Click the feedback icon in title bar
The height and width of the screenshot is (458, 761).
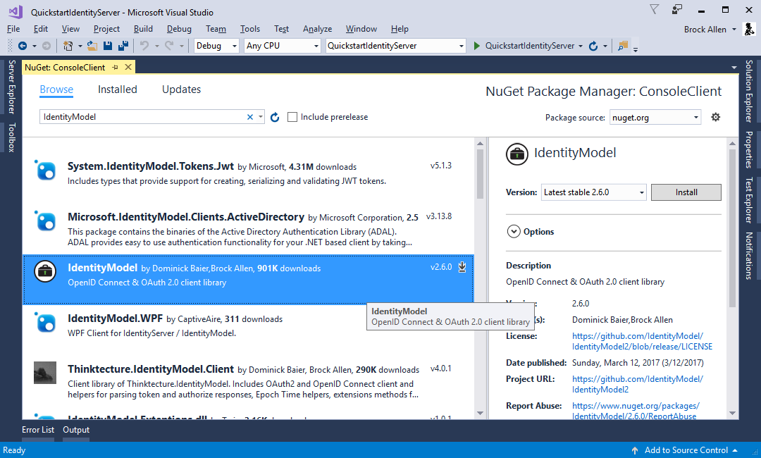click(677, 9)
